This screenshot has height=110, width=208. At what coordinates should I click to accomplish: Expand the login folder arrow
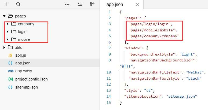coord(8,32)
